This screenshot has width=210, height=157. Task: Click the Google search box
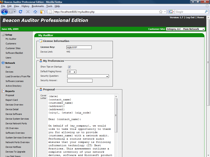tap(190, 12)
